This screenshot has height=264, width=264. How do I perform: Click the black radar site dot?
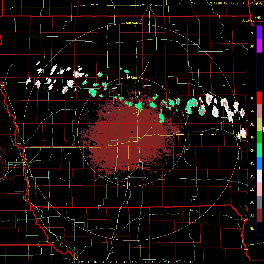[132, 132]
